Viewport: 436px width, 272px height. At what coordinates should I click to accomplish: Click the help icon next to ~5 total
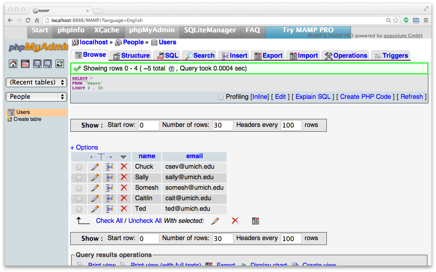tap(171, 69)
